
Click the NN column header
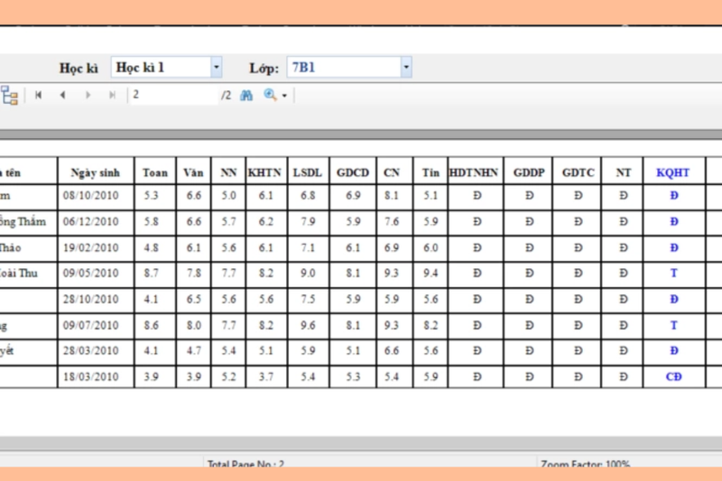pyautogui.click(x=228, y=172)
